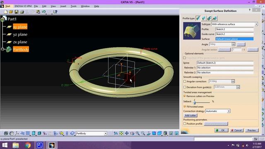
Task: Activate the Rotate view icon
Action: [132, 133]
